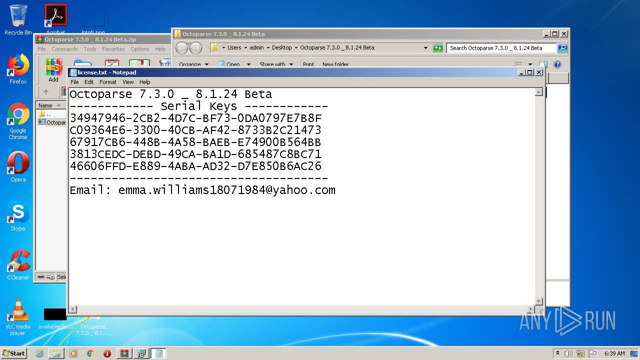The height and width of the screenshot is (360, 640).
Task: Click in the Search Octoparse field
Action: (501, 48)
